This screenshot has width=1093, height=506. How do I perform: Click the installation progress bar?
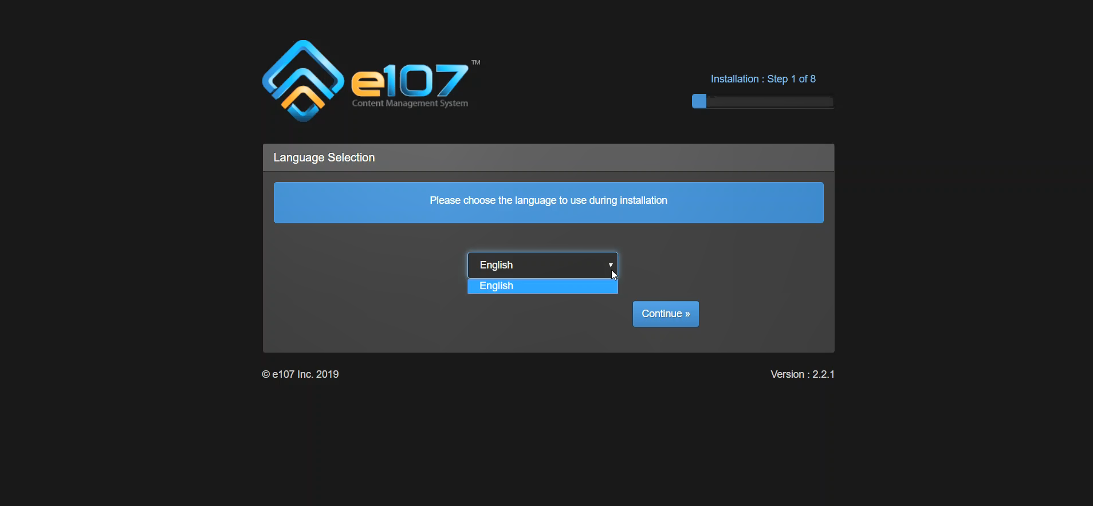click(x=762, y=102)
